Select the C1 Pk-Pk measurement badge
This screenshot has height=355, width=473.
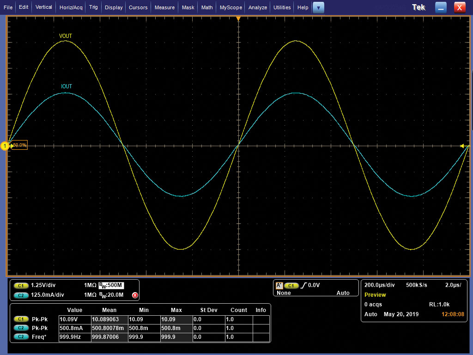21,319
